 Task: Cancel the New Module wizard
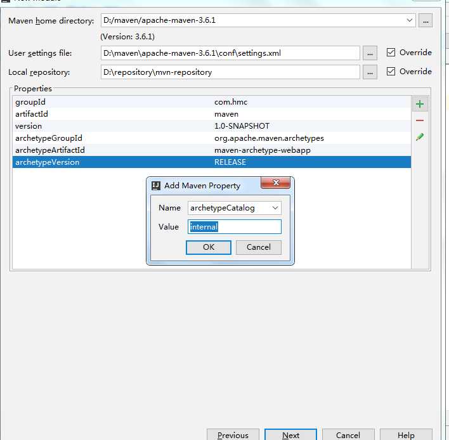[348, 434]
